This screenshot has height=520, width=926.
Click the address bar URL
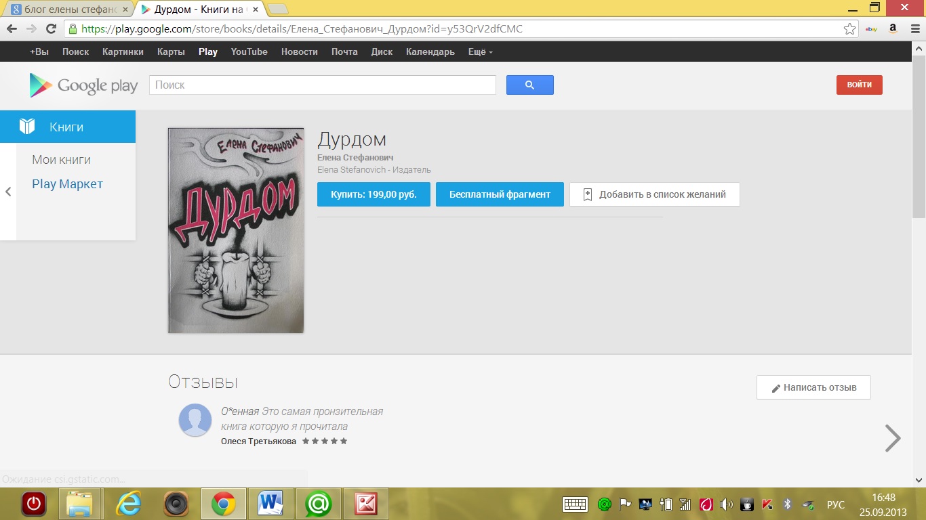pos(302,29)
